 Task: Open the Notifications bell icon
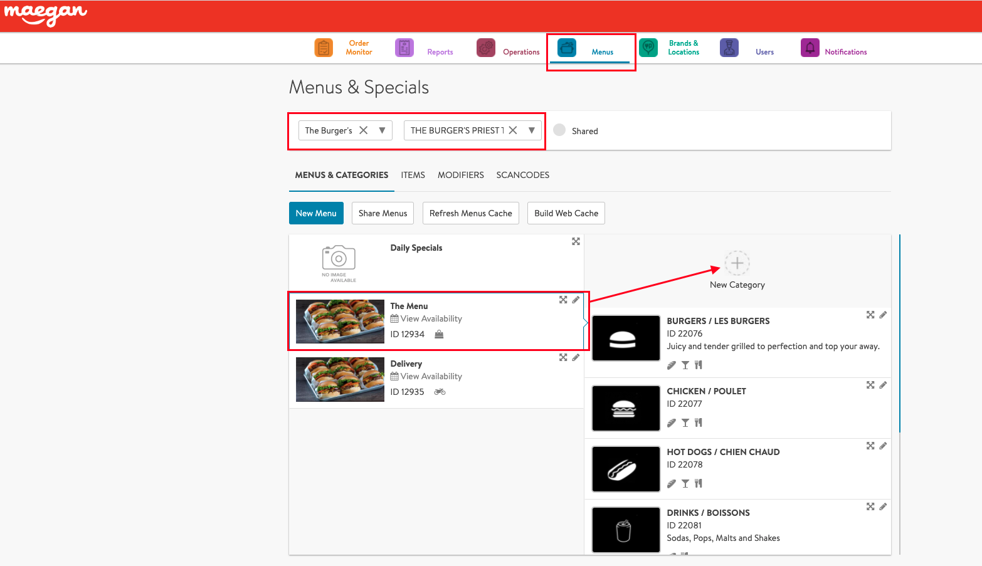(x=810, y=48)
